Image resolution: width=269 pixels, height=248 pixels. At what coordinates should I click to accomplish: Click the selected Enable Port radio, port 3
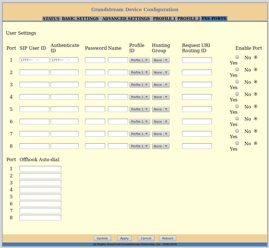click(256, 82)
